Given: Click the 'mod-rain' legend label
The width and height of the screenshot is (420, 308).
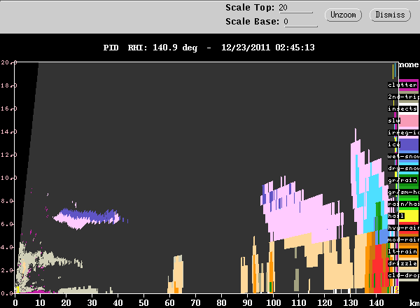Looking at the screenshot, I should (x=403, y=239).
